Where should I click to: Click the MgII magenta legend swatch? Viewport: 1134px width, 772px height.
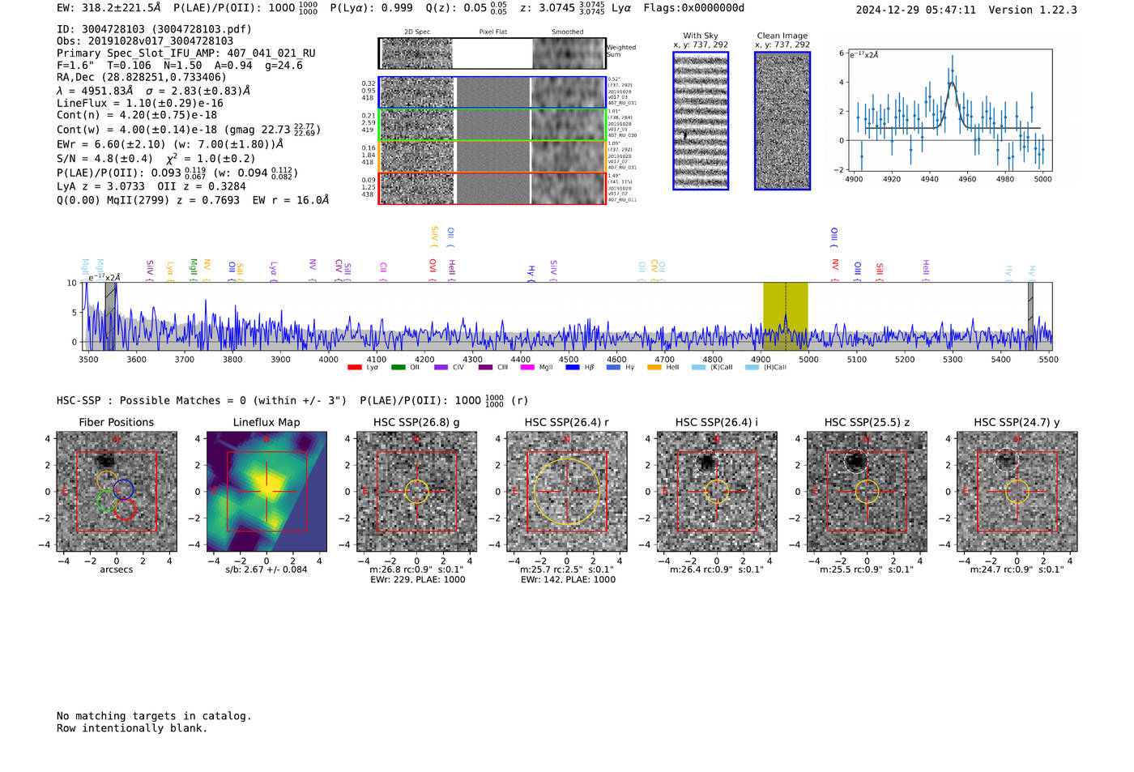(527, 368)
